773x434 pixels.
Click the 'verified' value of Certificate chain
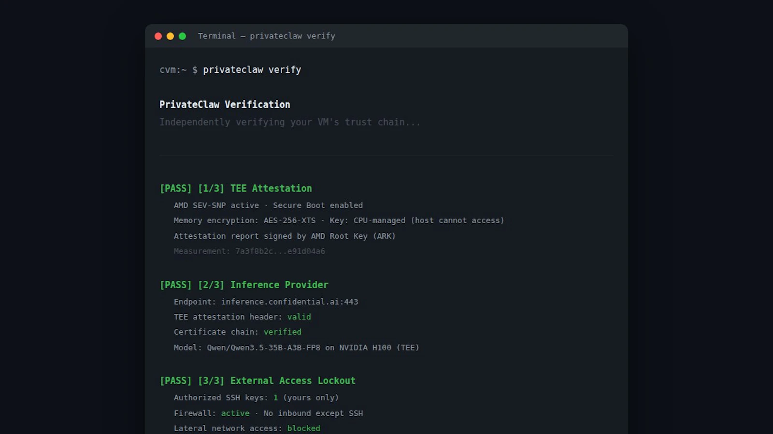(282, 332)
